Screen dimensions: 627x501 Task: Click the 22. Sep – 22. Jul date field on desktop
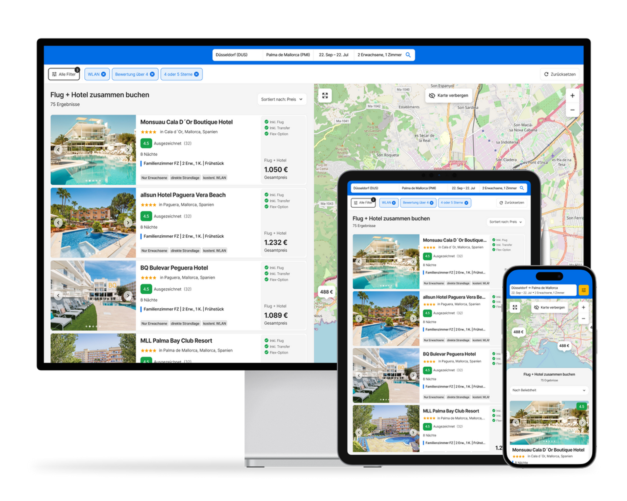coord(333,55)
